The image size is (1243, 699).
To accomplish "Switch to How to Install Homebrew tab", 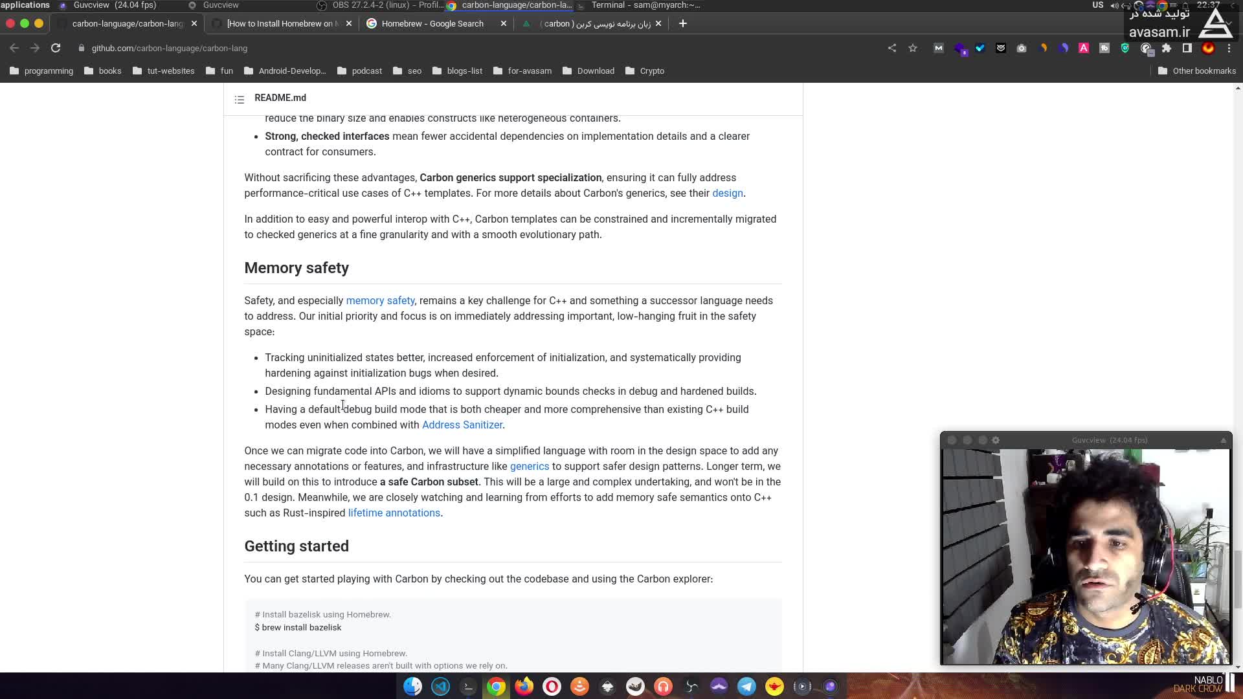I will [x=282, y=23].
